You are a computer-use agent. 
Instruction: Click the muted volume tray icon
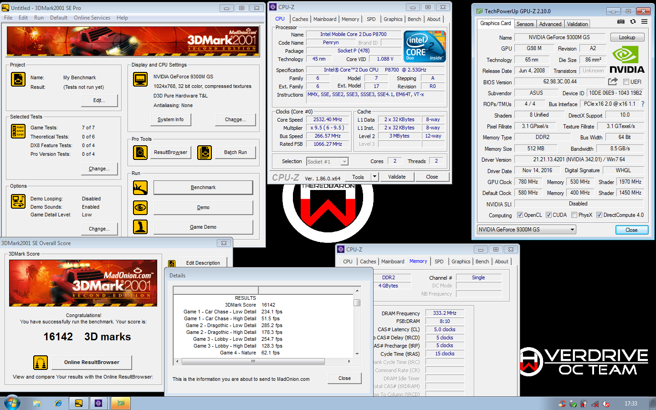click(606, 404)
